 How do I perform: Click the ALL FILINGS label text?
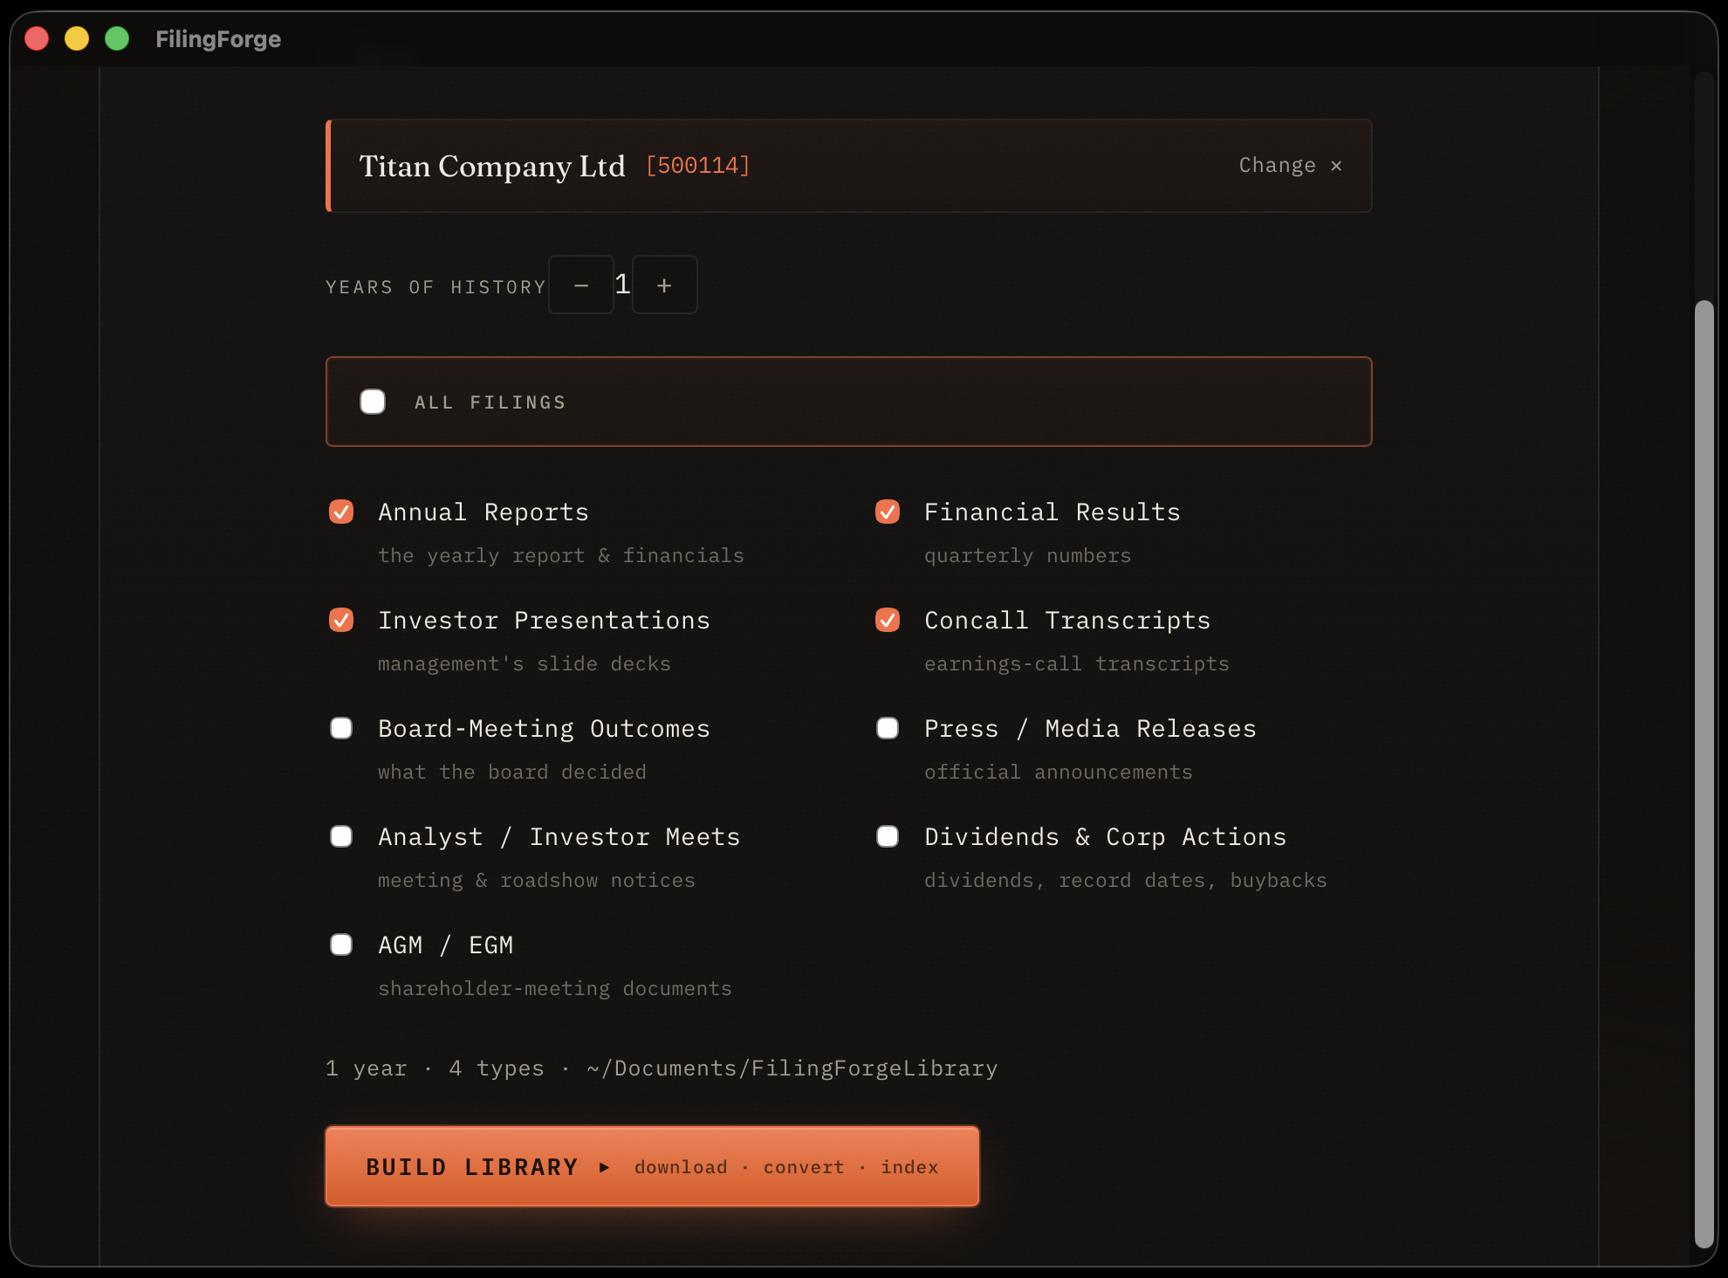pyautogui.click(x=490, y=402)
